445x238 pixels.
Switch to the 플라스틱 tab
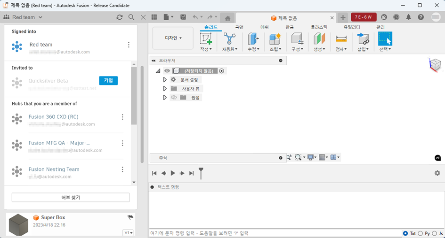click(319, 27)
